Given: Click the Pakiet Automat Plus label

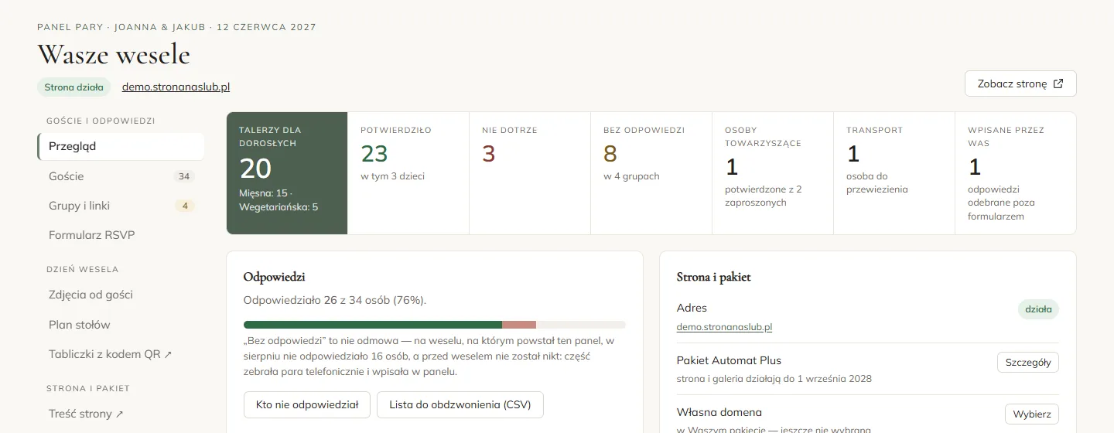Looking at the screenshot, I should [729, 360].
